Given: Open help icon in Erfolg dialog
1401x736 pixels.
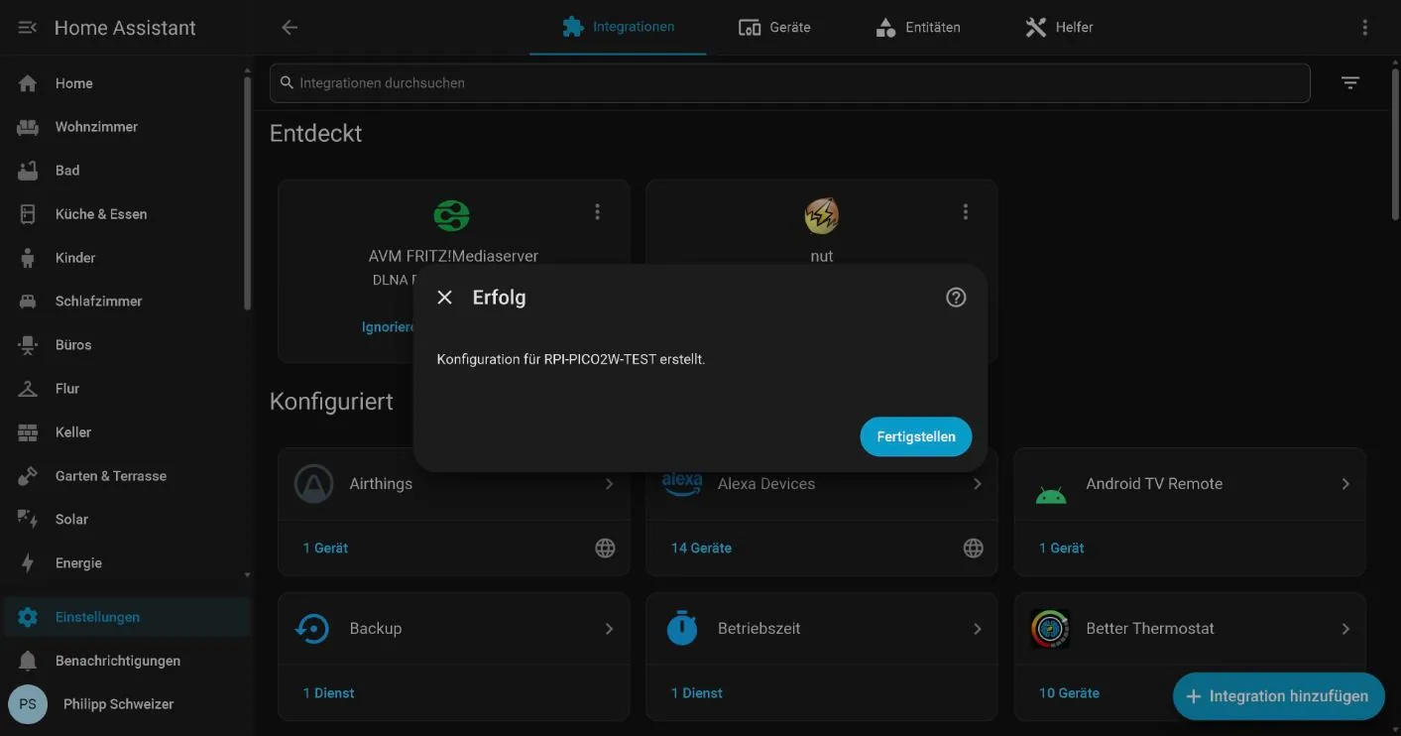Looking at the screenshot, I should (x=956, y=298).
